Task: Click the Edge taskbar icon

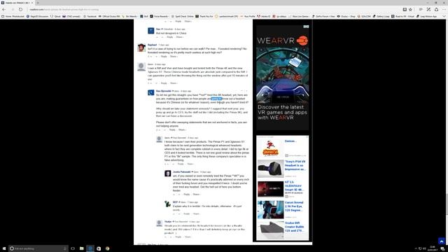Action: 90,248
